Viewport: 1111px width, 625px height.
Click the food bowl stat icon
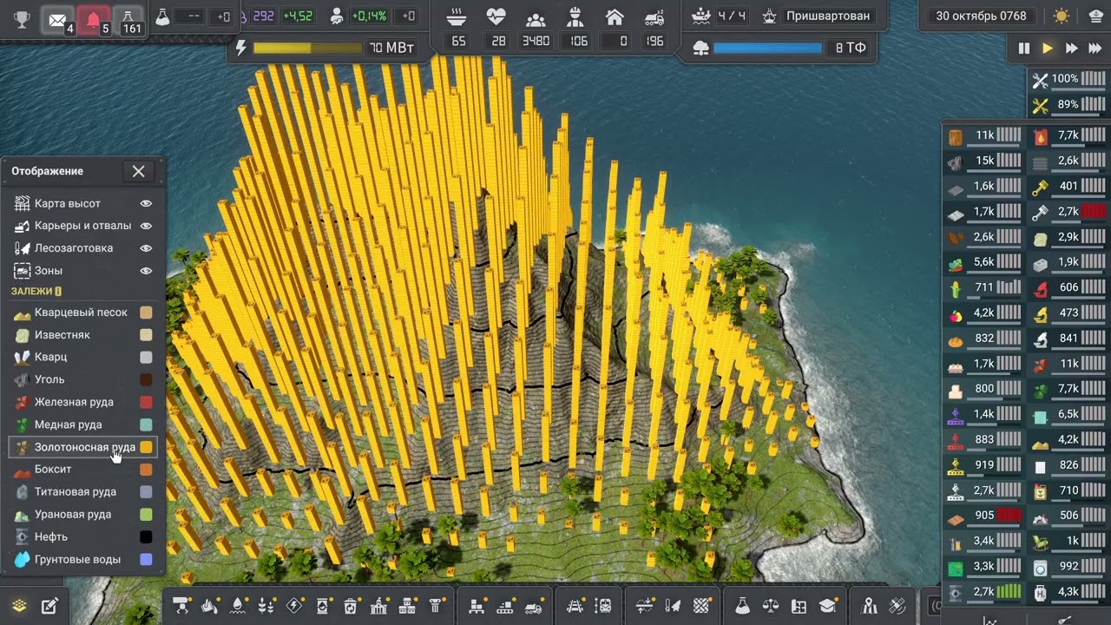[457, 17]
